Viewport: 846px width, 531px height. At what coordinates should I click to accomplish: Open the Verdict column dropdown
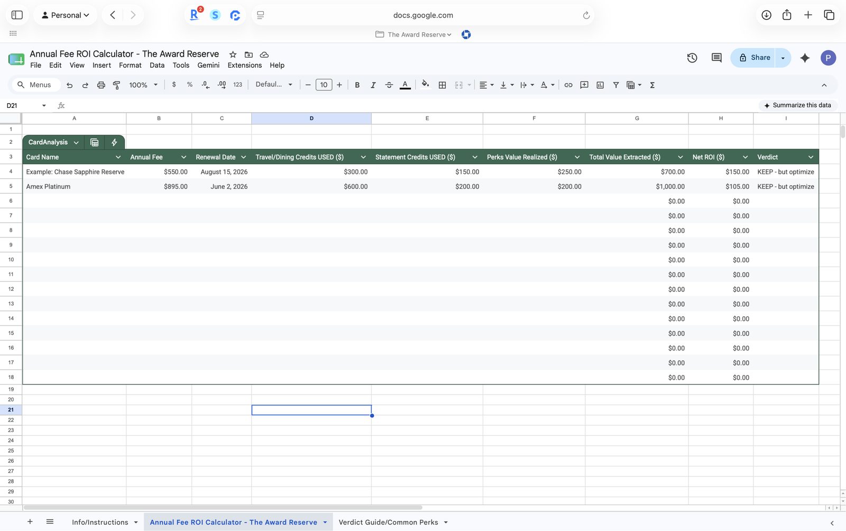811,157
